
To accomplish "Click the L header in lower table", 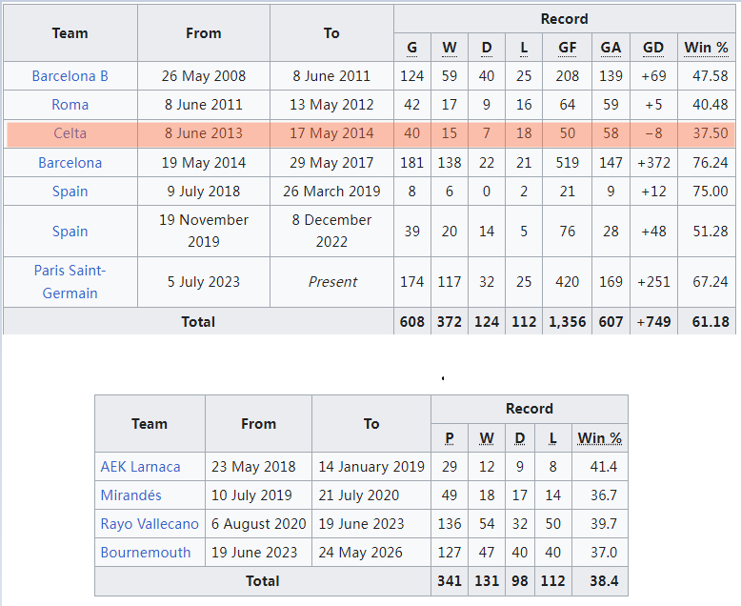I will click(553, 438).
